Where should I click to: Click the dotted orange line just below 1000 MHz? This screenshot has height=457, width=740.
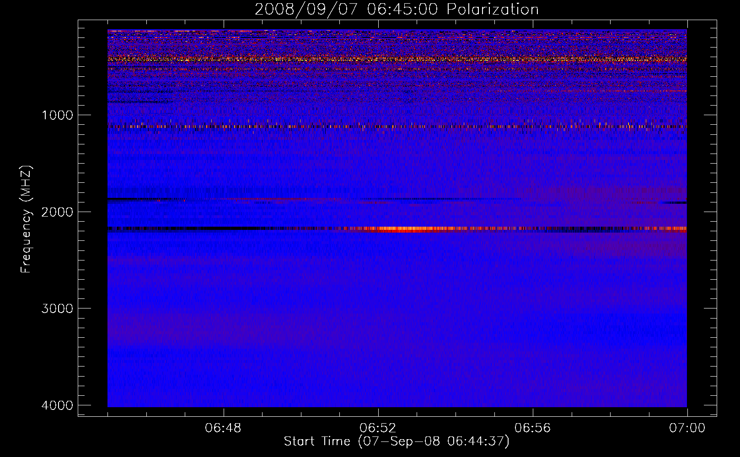320,126
